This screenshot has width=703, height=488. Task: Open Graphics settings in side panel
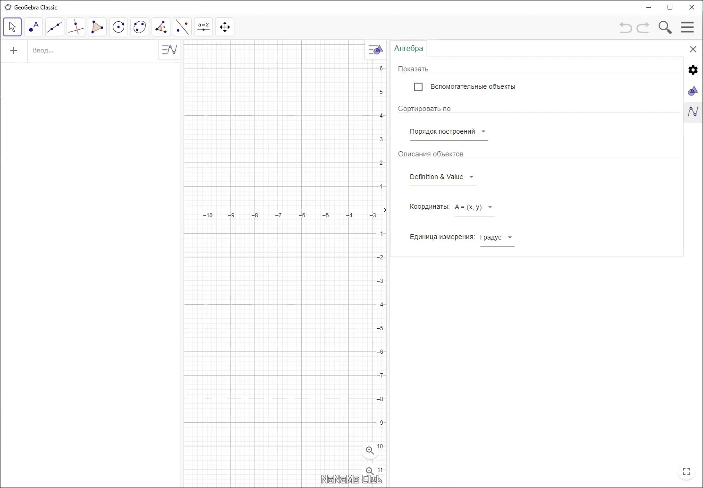click(x=693, y=91)
